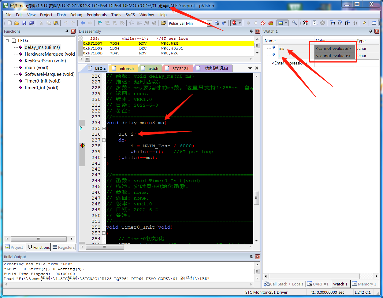The width and height of the screenshot is (383, 298).
Task: Pin the Disassembly panel
Action: (x=251, y=31)
